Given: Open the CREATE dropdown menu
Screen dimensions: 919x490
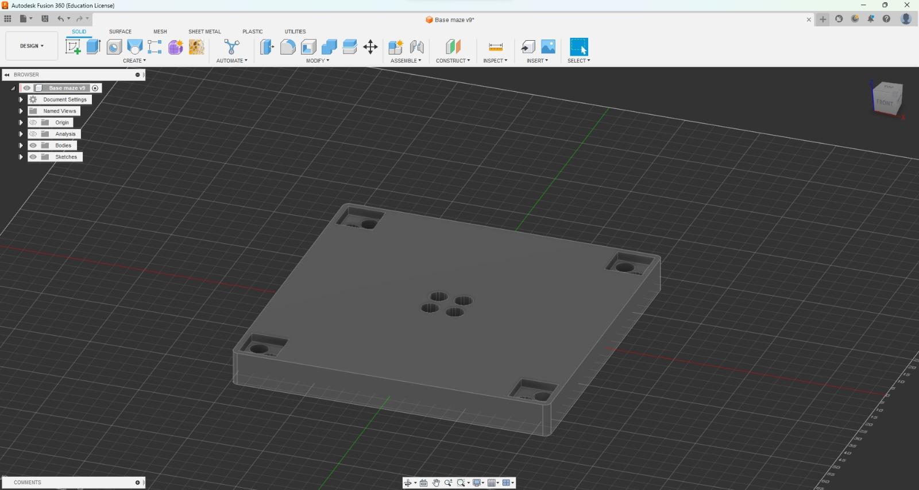Looking at the screenshot, I should coord(134,61).
